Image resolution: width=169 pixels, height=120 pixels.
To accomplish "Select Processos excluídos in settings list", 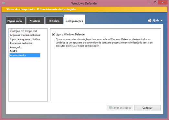I will click(21, 43).
